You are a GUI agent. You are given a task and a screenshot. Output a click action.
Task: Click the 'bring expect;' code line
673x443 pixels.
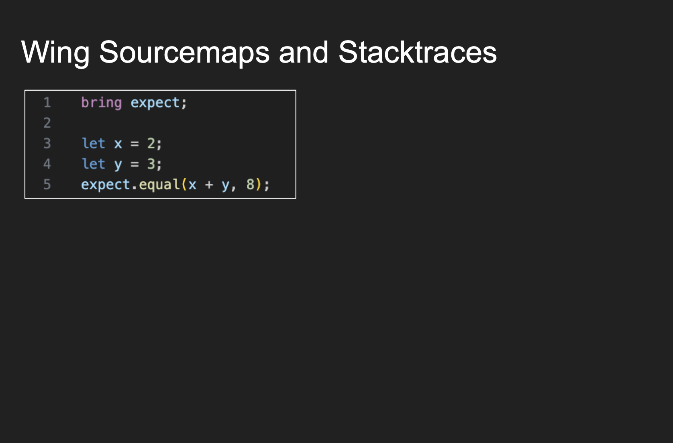point(134,103)
